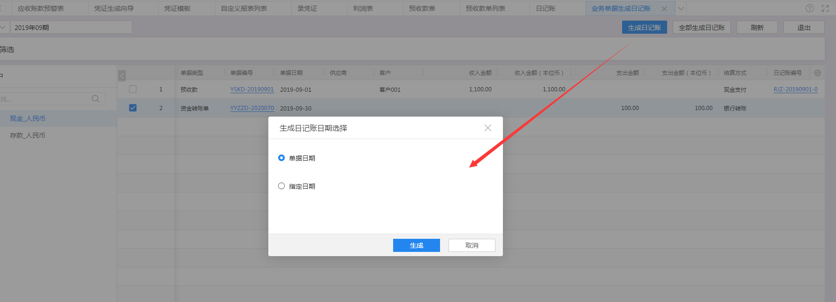Click the 2019-09-30 date cell
Image resolution: width=836 pixels, height=302 pixels.
pos(296,108)
